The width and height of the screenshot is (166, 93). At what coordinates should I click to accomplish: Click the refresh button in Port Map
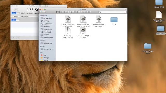point(16,10)
